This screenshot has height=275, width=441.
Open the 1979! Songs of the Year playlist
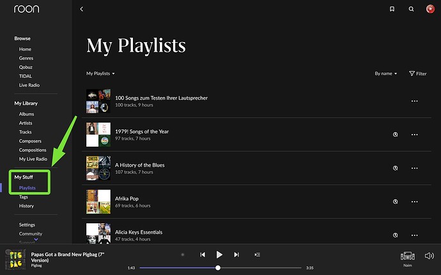[142, 131]
